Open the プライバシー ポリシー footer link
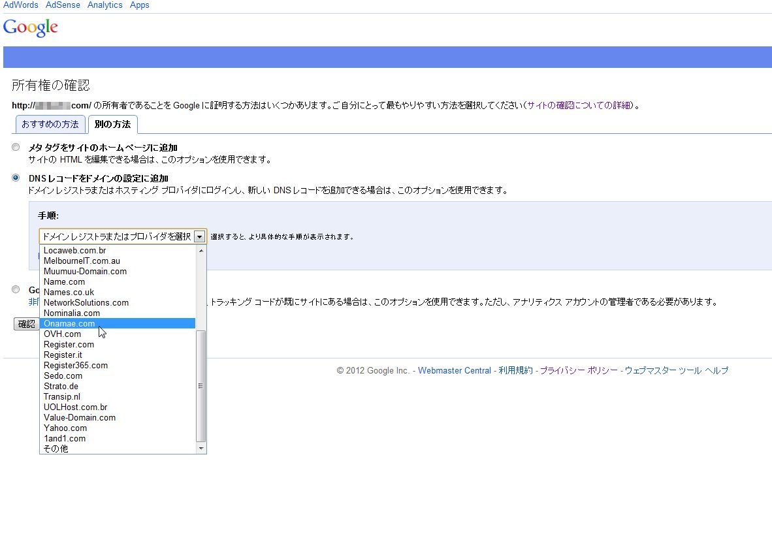 (579, 370)
